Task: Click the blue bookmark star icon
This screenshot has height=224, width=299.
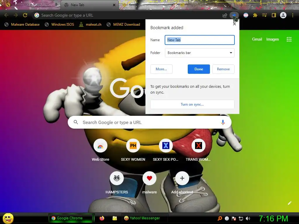Action: tap(234, 15)
